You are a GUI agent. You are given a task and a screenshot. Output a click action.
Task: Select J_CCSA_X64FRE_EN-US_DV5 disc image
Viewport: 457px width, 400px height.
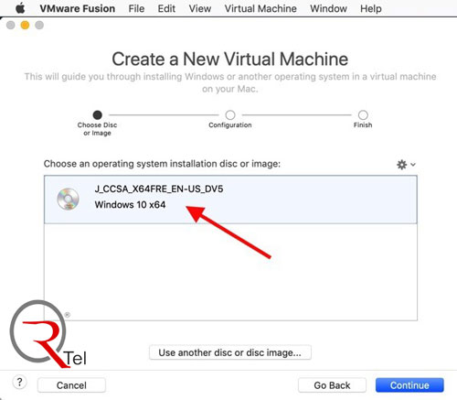click(230, 200)
